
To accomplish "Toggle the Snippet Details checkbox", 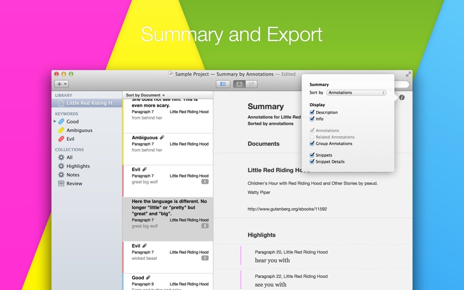I will coord(312,162).
